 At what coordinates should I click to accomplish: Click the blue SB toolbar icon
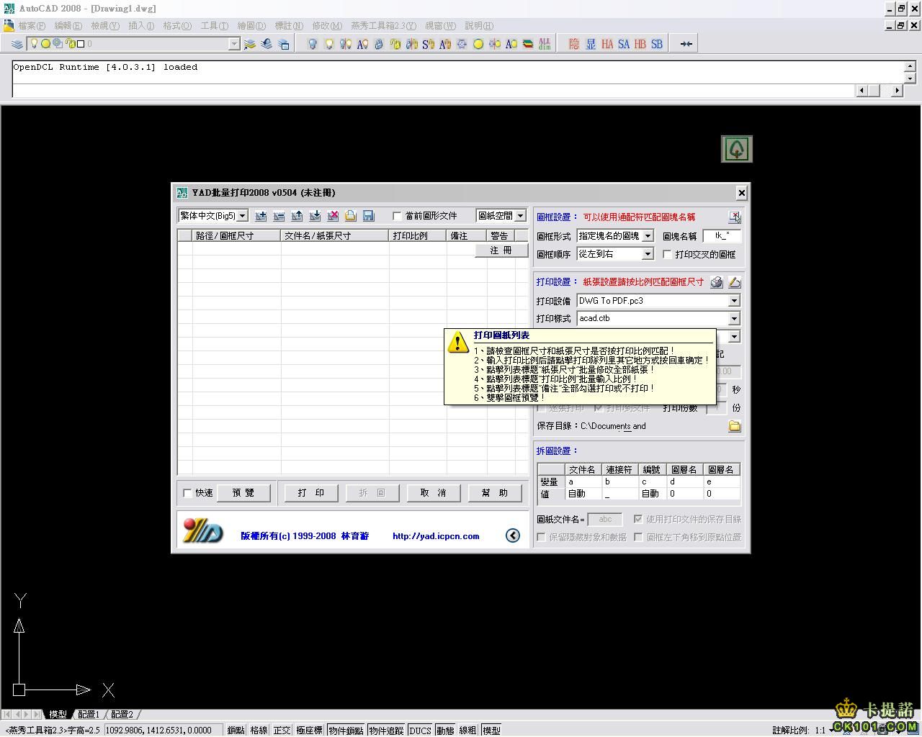pyautogui.click(x=657, y=44)
